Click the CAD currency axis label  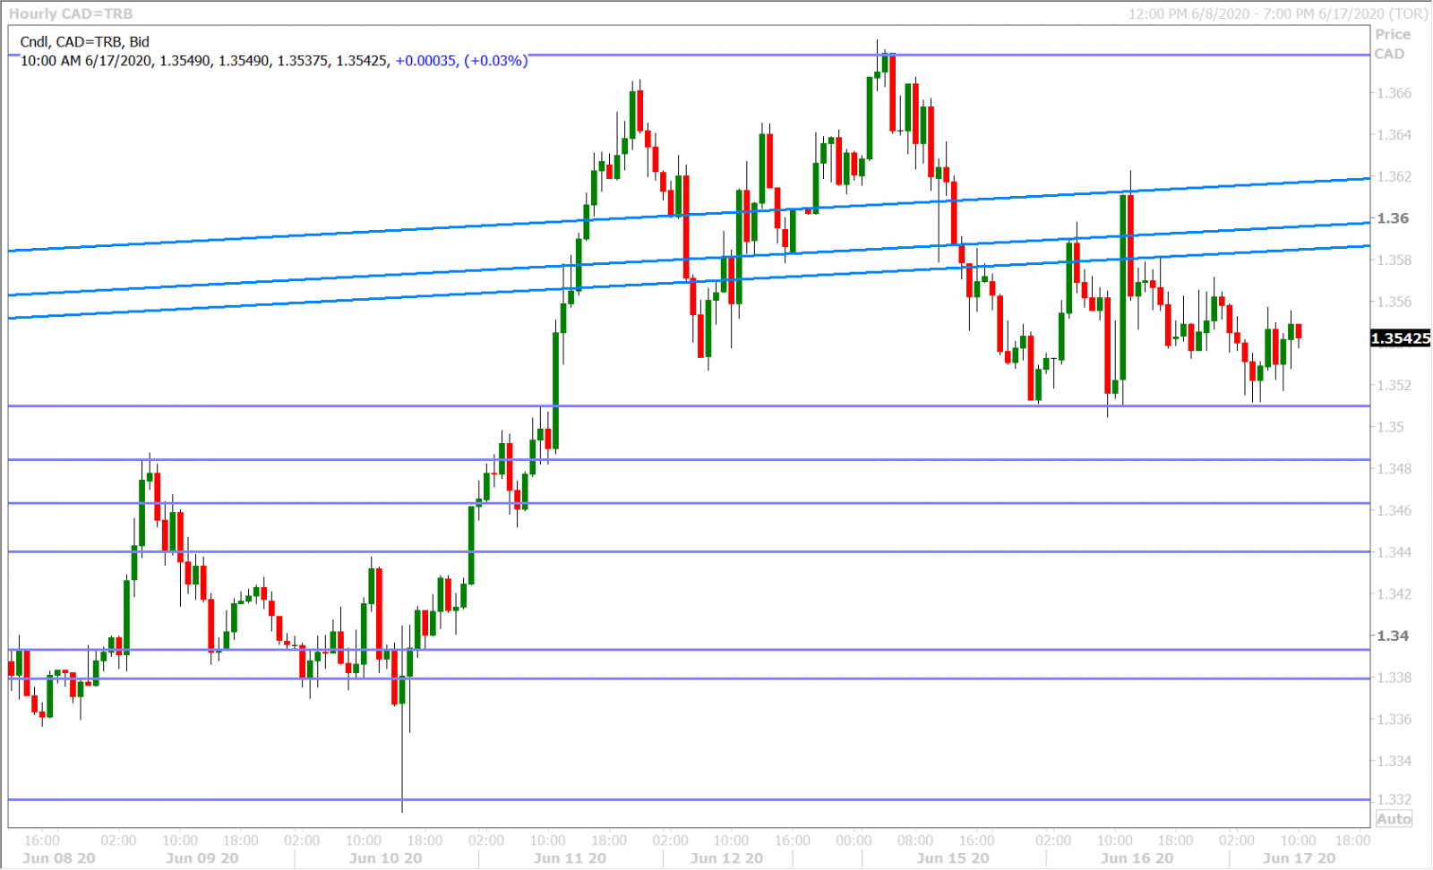point(1390,54)
